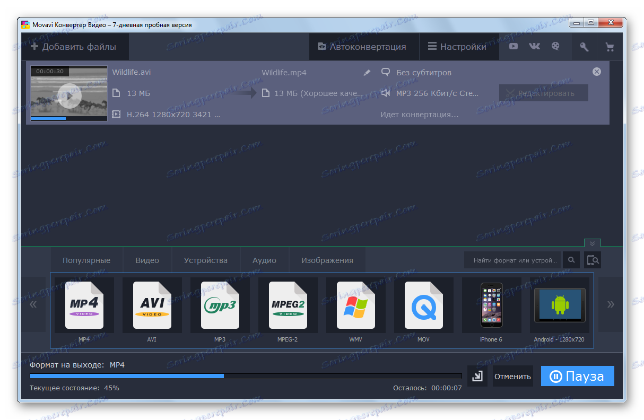Screen dimensions: 644x420
Task: Click the source size 13 МБ text
Action: 138,93
